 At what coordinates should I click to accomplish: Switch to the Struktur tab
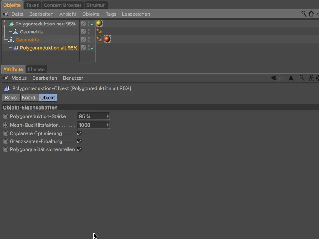click(x=96, y=6)
